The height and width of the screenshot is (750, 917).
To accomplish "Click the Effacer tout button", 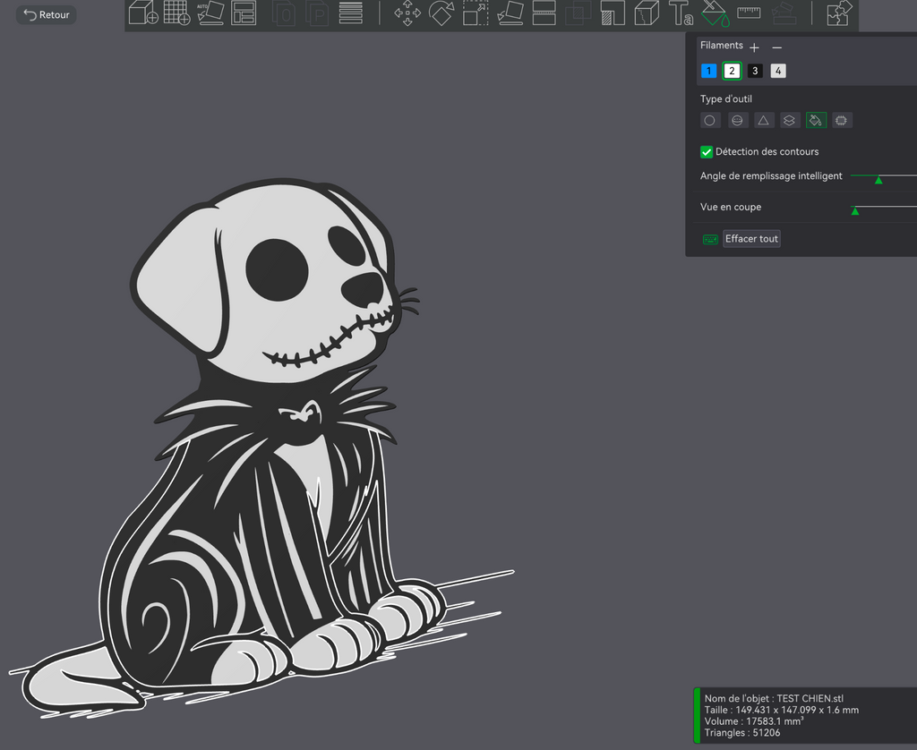I will tap(751, 238).
